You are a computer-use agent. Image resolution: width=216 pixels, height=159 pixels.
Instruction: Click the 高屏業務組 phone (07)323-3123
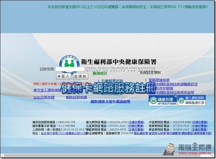pos(181,126)
